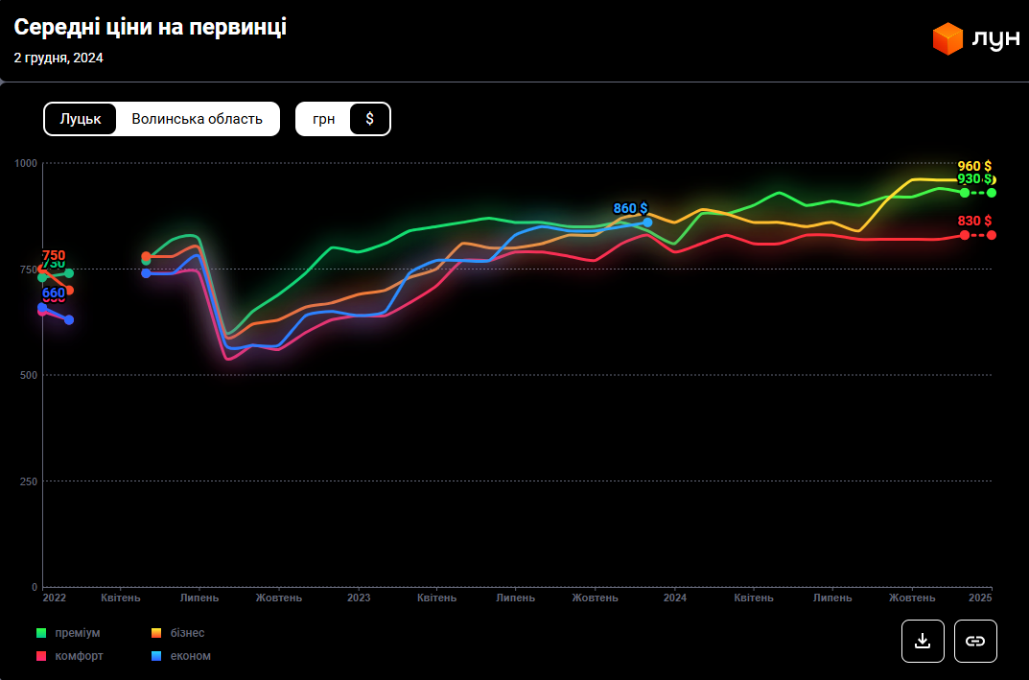1029x680 pixels.
Task: Hide the бізнес series via legend label
Action: click(188, 633)
